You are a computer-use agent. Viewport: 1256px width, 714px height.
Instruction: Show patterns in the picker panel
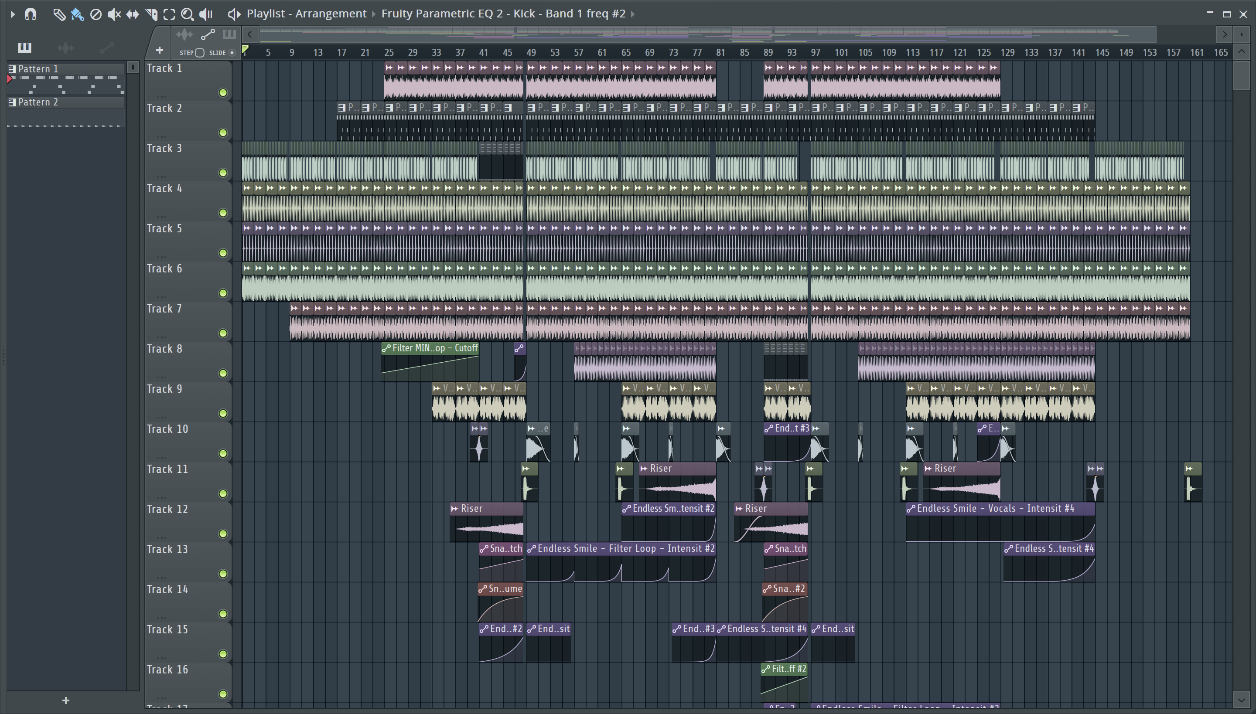[x=24, y=48]
